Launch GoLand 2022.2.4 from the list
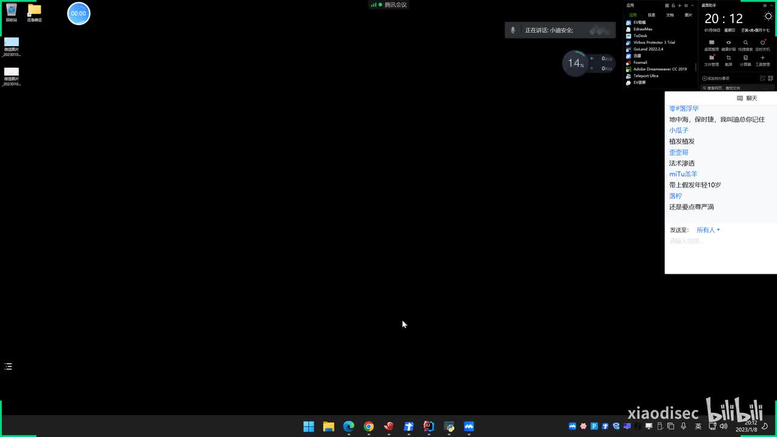 point(645,49)
